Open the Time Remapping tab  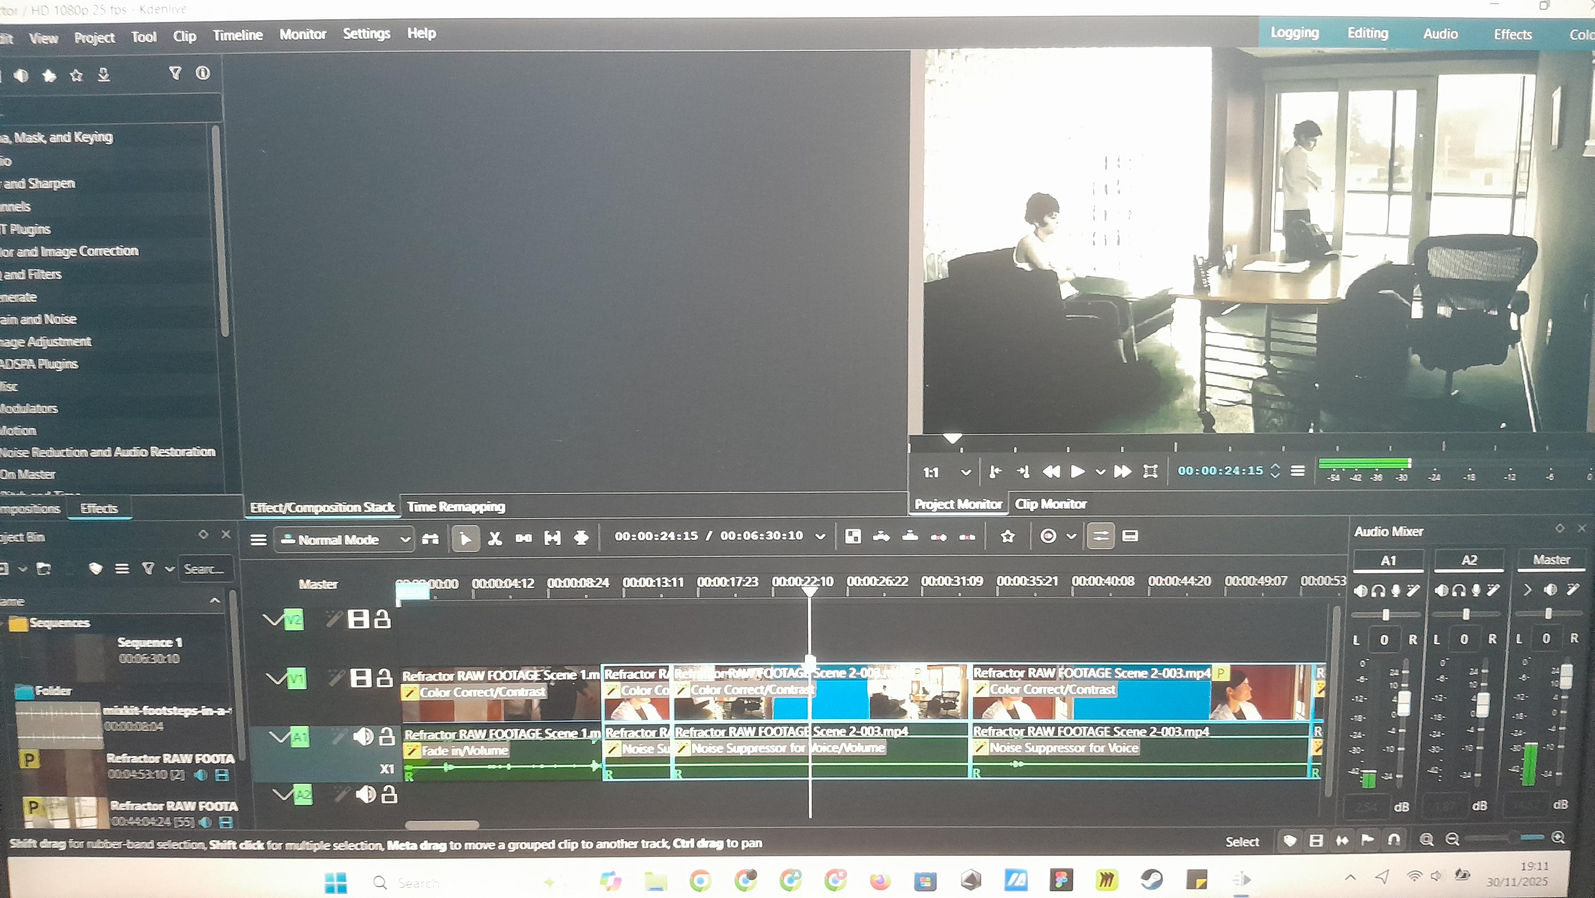tap(456, 507)
